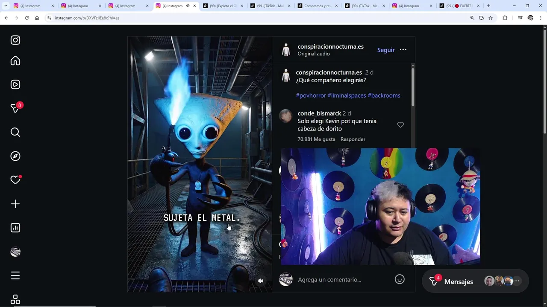Create new post with plus icon
The width and height of the screenshot is (547, 307).
[15, 204]
